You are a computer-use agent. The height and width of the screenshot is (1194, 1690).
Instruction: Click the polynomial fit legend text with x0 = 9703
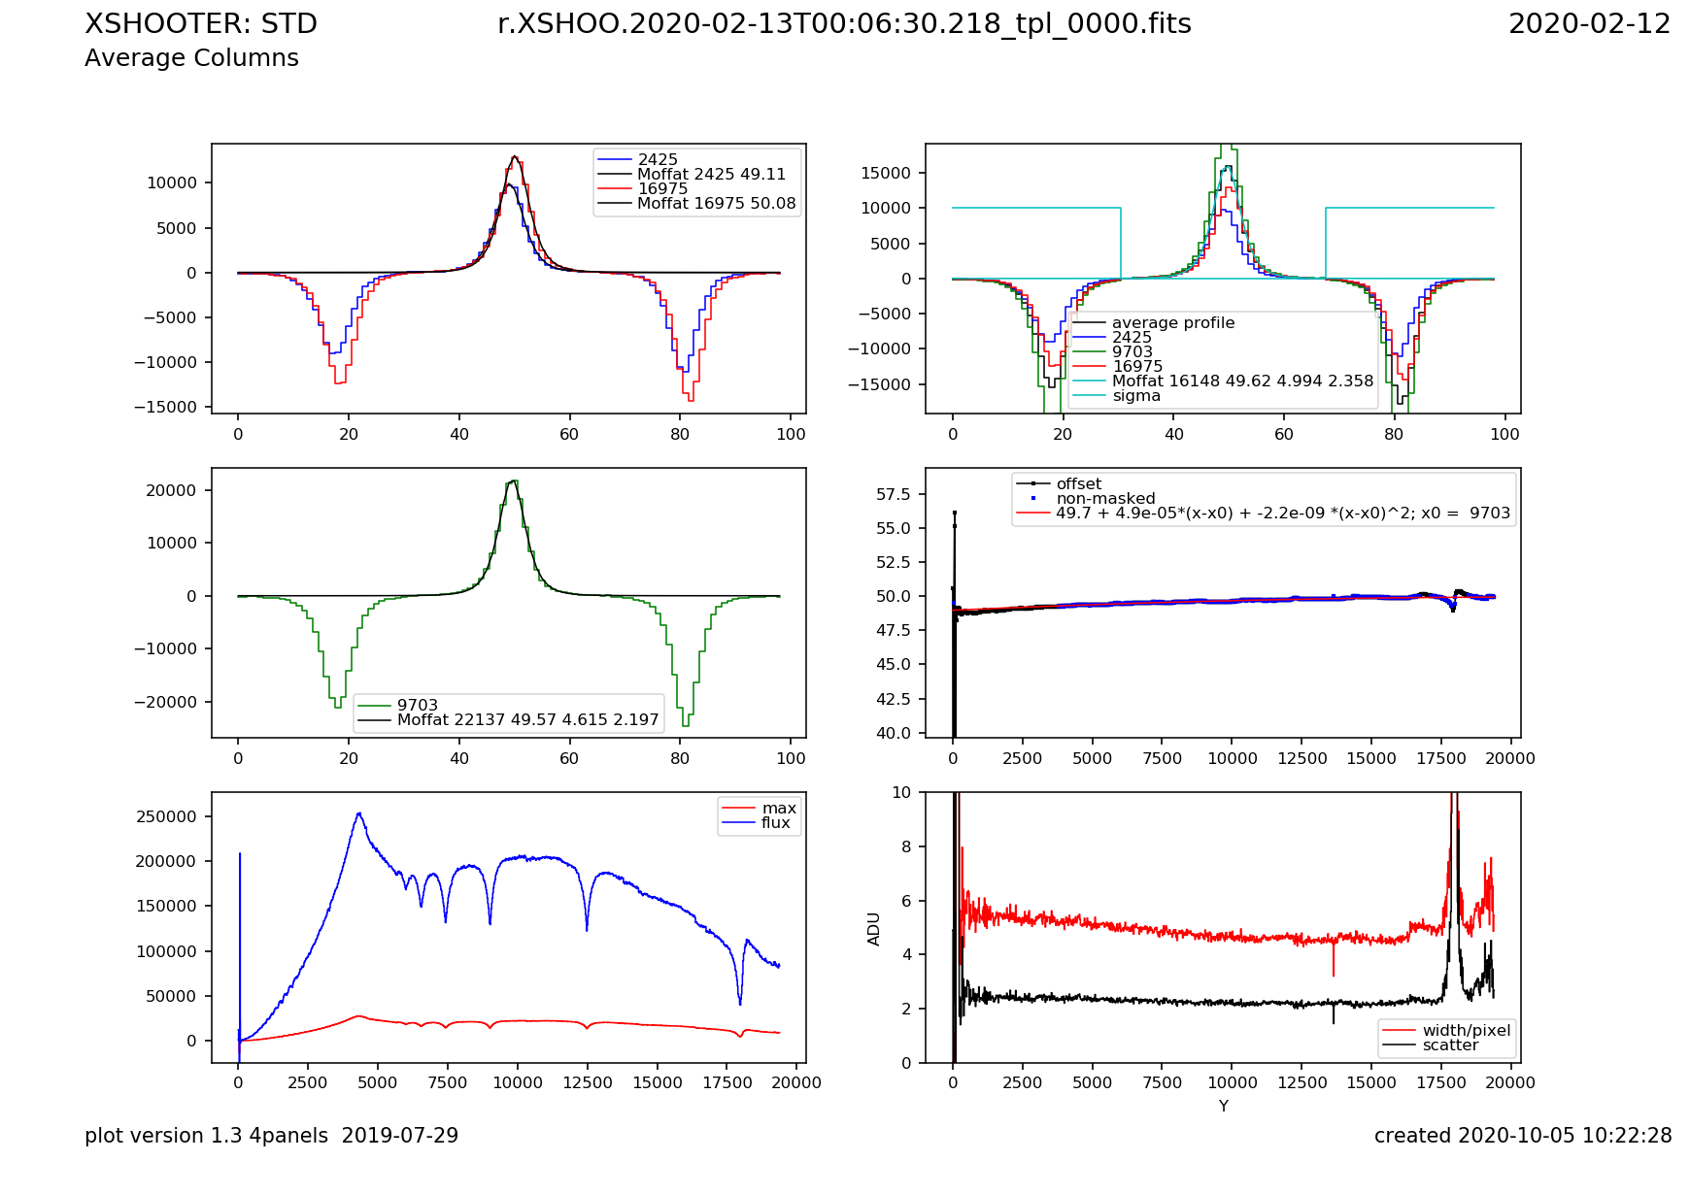pos(1282,514)
